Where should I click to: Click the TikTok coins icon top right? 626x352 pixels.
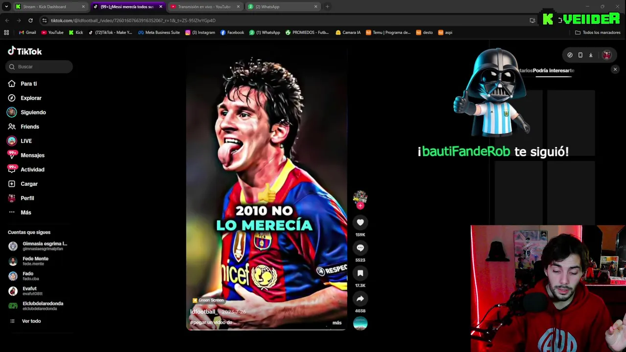click(x=570, y=55)
